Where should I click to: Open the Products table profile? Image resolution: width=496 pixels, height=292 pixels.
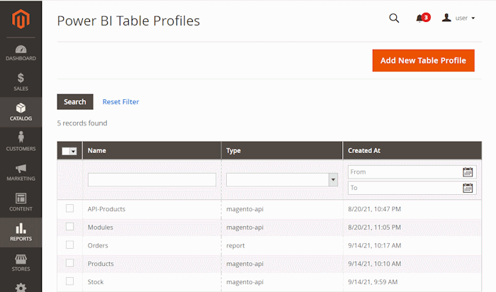point(101,264)
